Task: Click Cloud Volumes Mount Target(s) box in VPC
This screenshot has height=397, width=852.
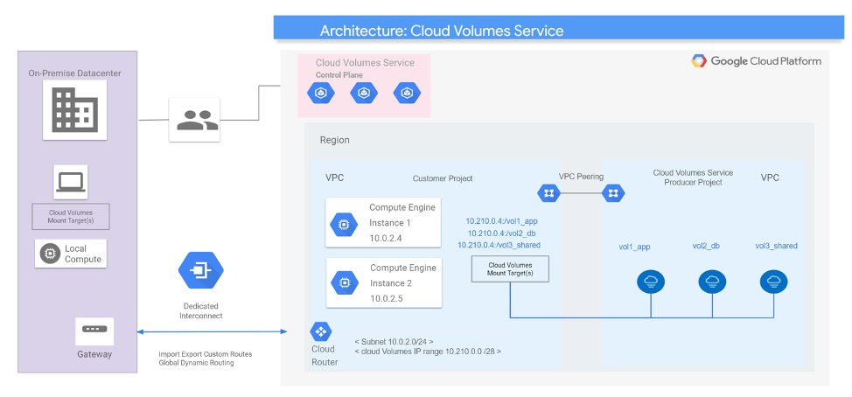Action: pos(510,269)
